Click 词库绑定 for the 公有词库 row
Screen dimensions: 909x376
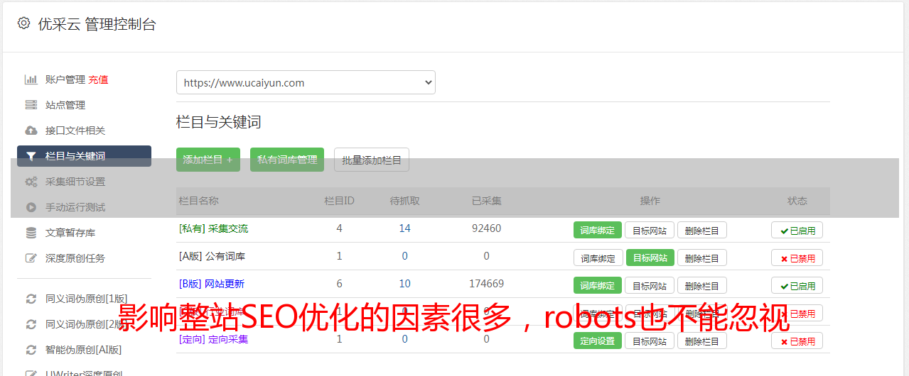click(598, 258)
